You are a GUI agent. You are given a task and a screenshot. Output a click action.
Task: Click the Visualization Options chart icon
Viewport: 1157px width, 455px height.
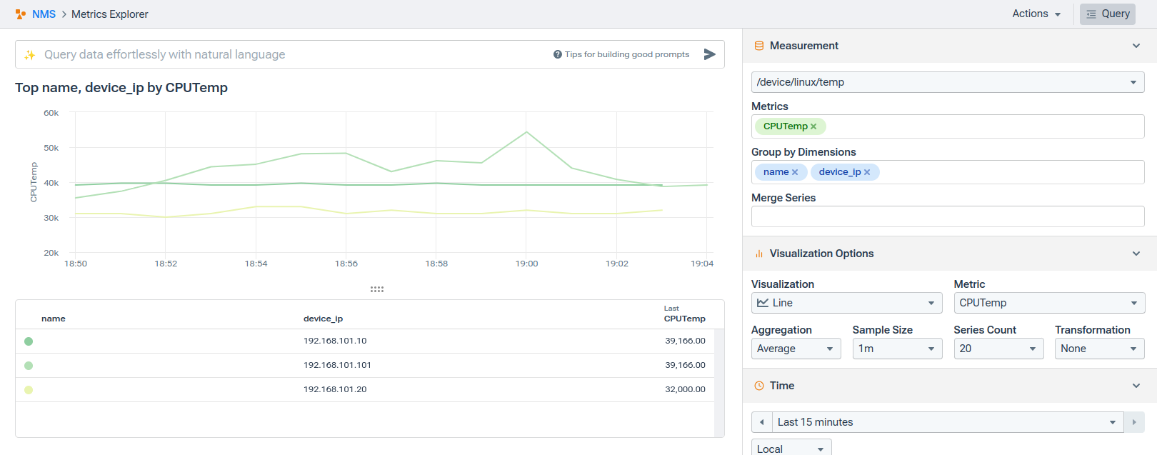[x=759, y=254]
